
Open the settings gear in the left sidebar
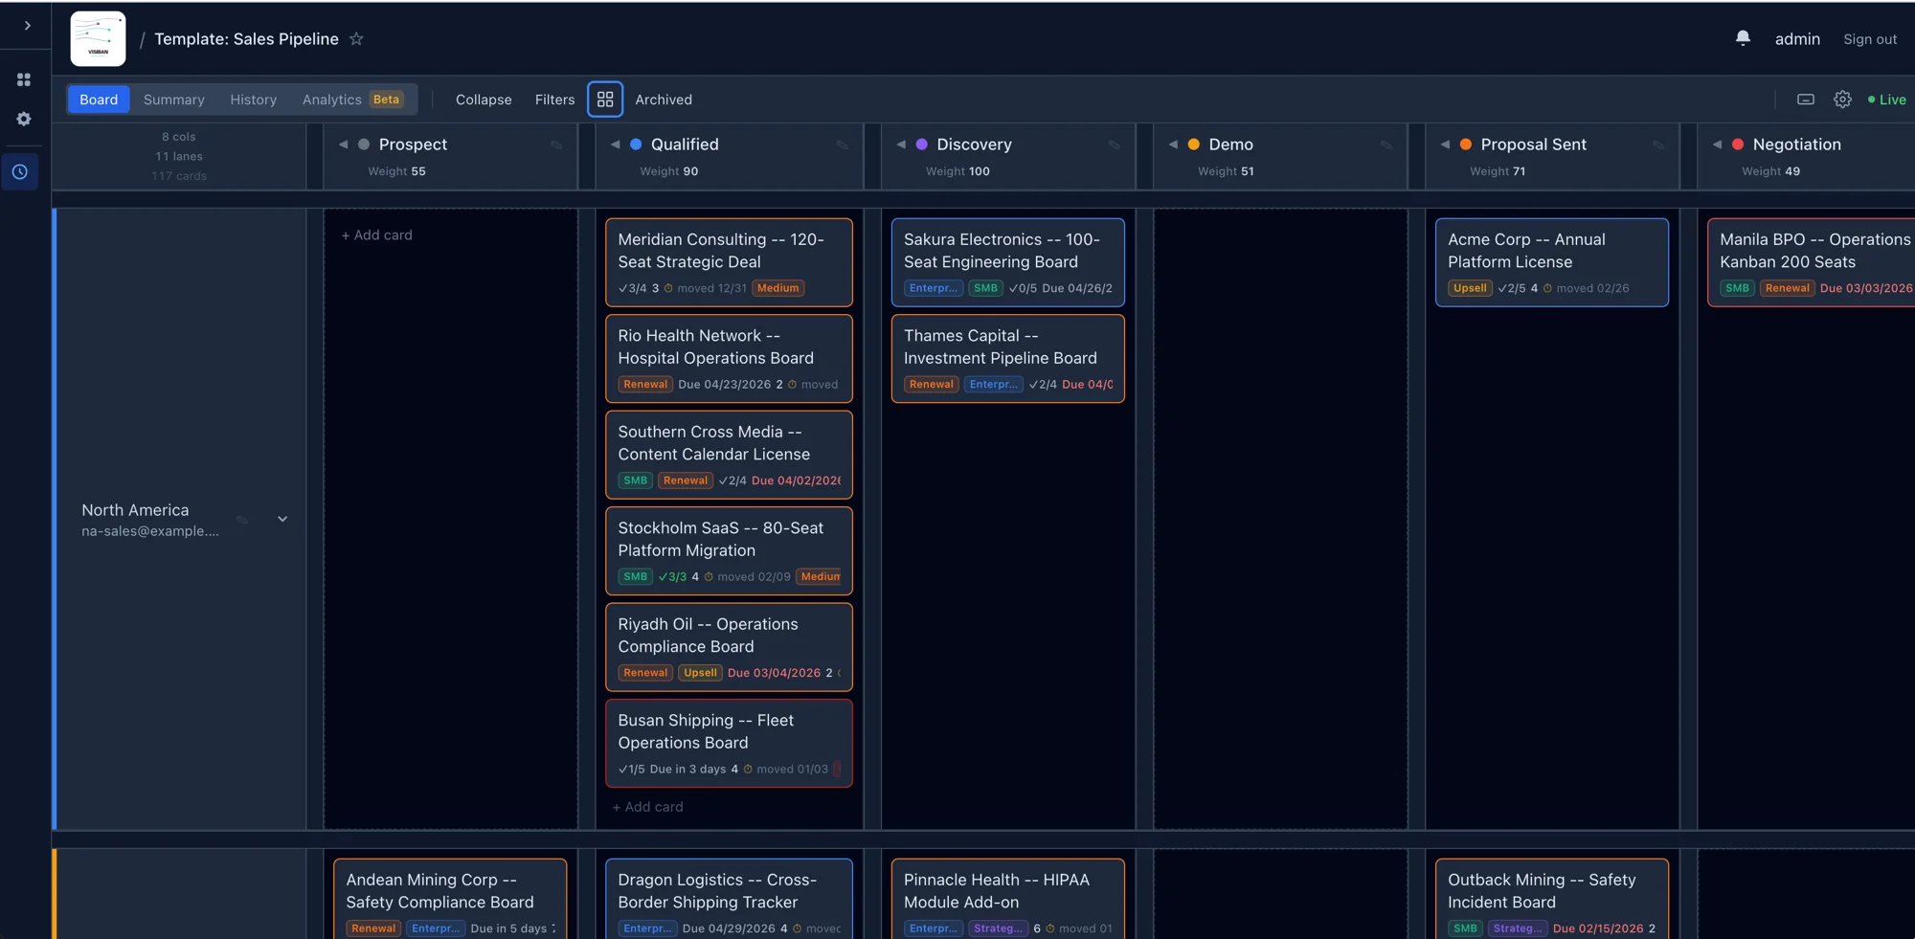24,119
